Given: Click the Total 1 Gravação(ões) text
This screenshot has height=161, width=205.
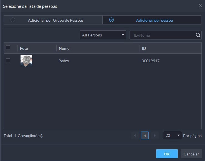Looking at the screenshot, I should coord(23,136).
